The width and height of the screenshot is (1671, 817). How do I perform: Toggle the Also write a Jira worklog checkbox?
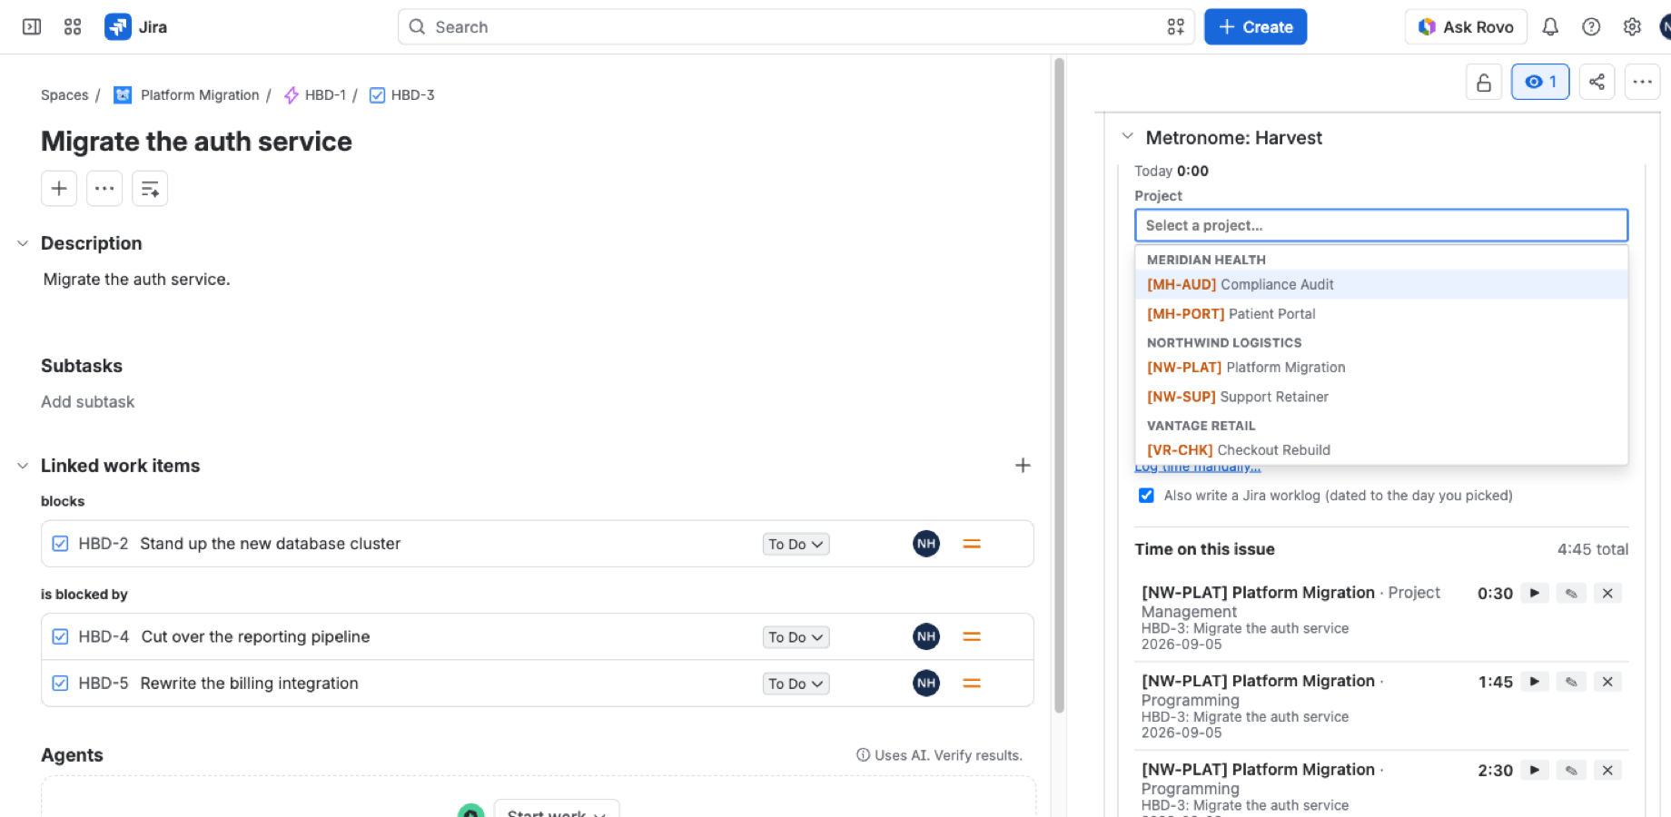[x=1146, y=496]
